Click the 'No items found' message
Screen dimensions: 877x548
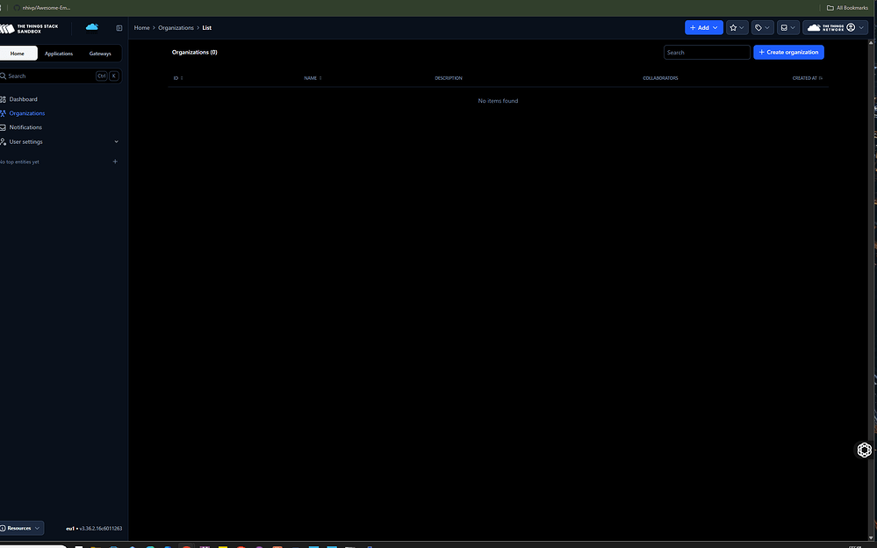coord(498,101)
